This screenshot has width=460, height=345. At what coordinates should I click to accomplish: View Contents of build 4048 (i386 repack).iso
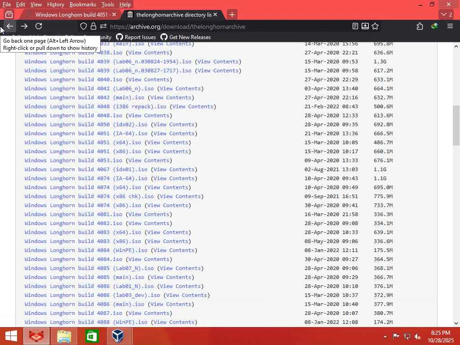(193, 106)
